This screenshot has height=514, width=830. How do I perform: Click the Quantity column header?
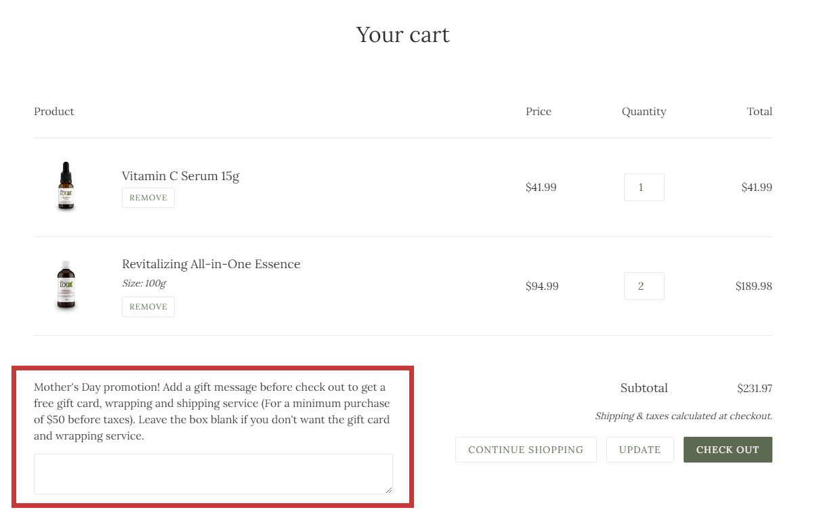(644, 112)
